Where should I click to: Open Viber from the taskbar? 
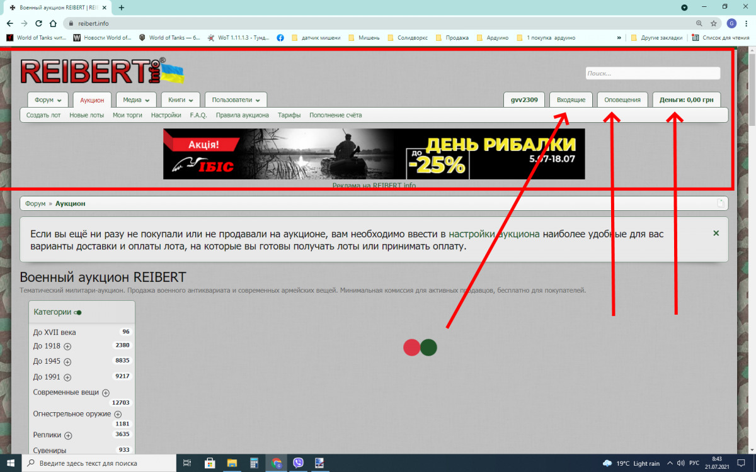(298, 463)
